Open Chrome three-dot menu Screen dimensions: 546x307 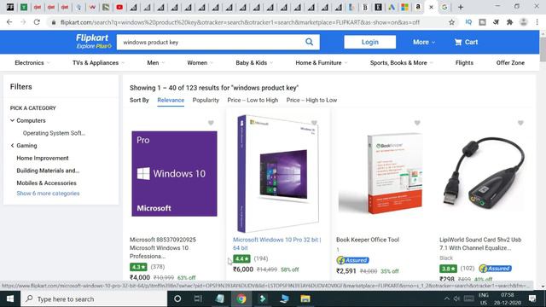point(537,22)
